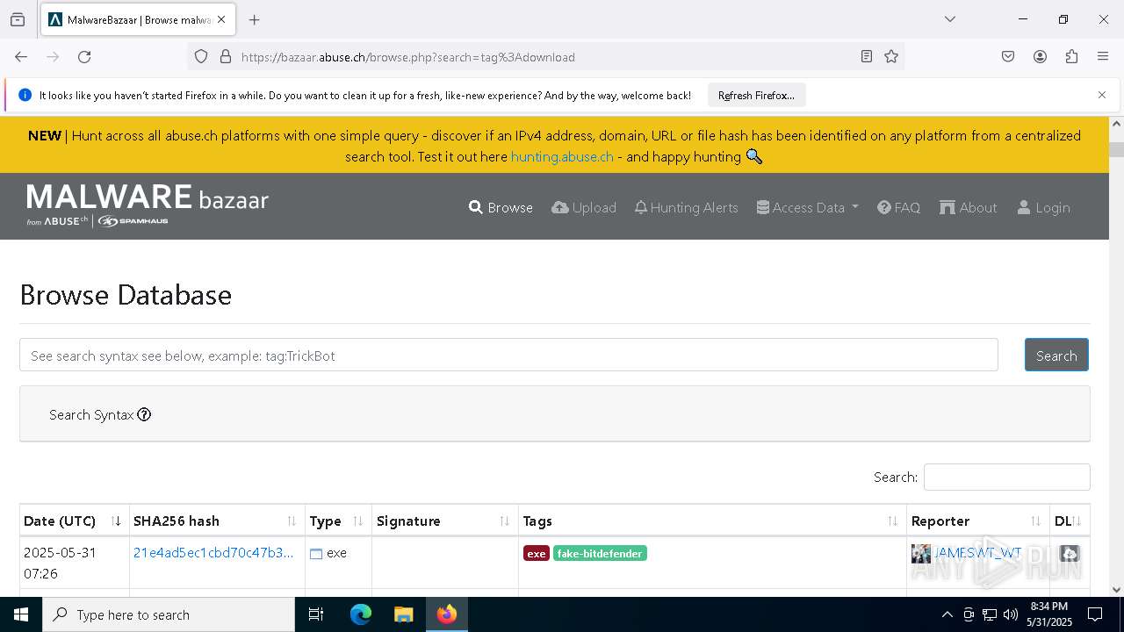1124x632 pixels.
Task: Open reporter JAMESWT_WT profile link
Action: (977, 553)
